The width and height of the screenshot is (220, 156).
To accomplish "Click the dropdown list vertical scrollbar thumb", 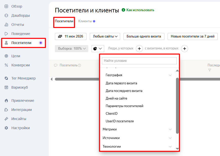I will (177, 106).
